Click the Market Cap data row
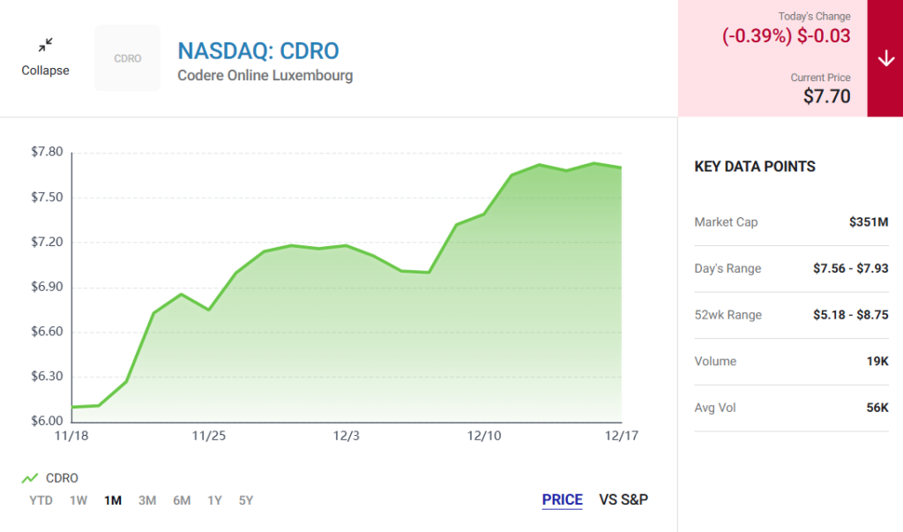 [x=790, y=222]
